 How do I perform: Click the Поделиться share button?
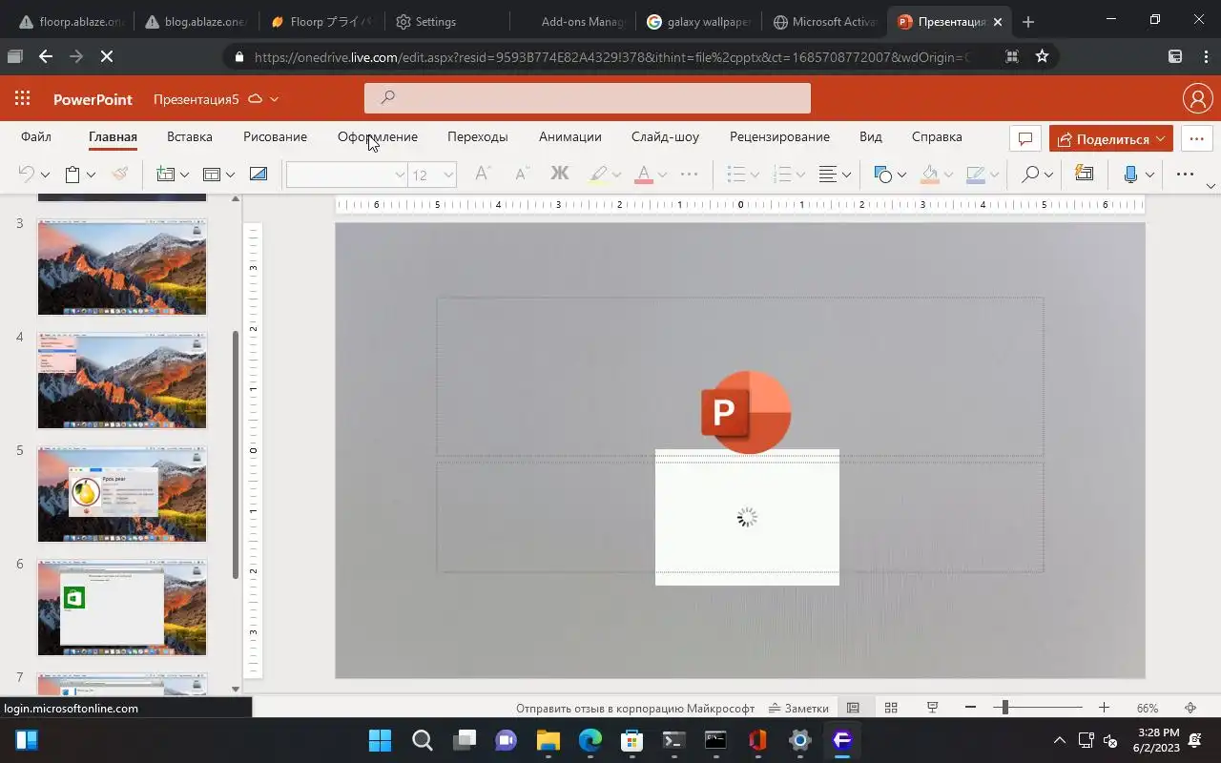(1111, 138)
